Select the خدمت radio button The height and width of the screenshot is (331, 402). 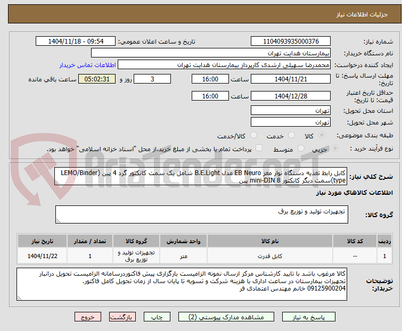[x=291, y=135]
